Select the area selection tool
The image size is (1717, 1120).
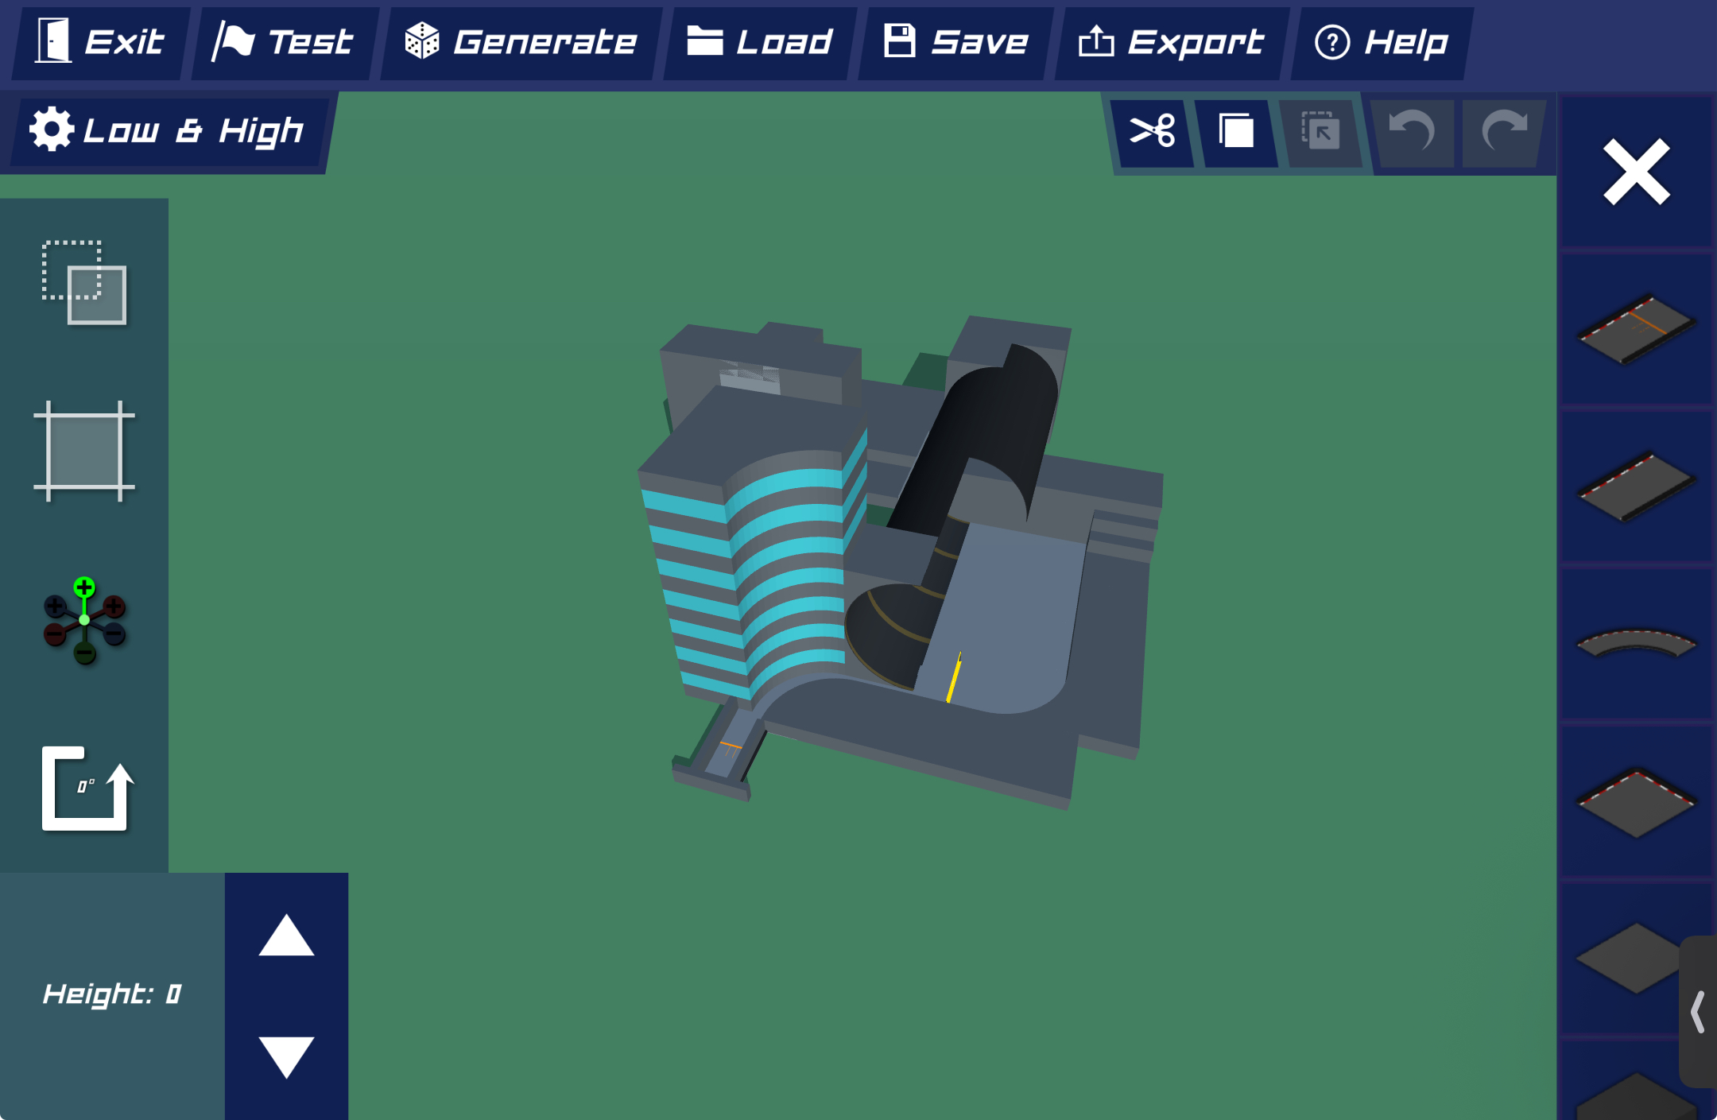[84, 282]
